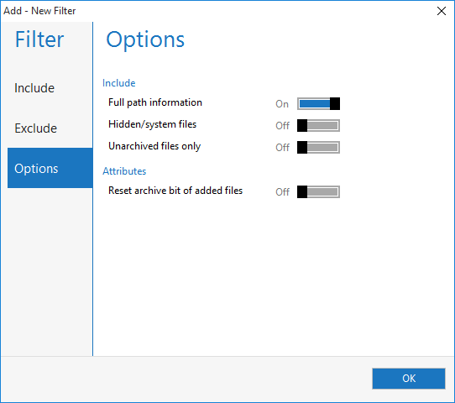Close the Add - New Filter dialog

tap(442, 11)
